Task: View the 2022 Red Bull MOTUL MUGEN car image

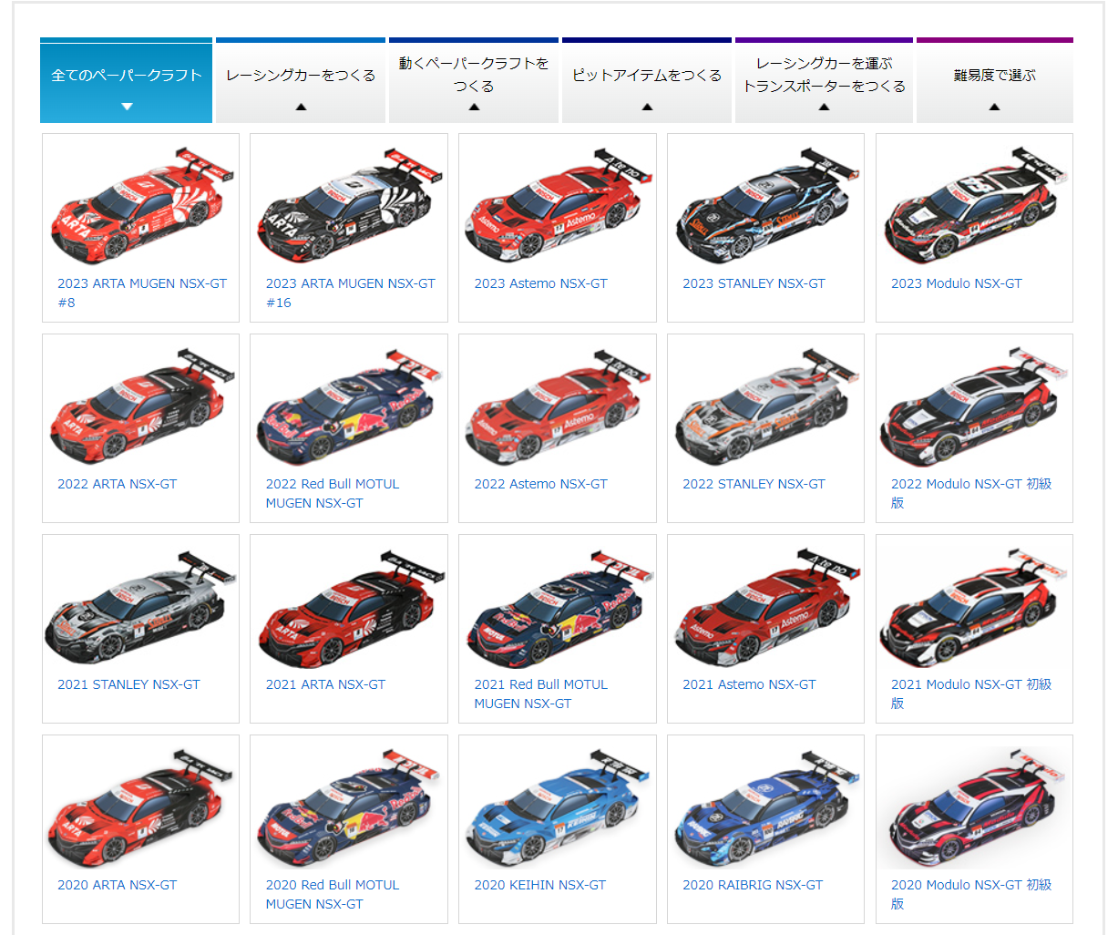Action: tap(349, 405)
